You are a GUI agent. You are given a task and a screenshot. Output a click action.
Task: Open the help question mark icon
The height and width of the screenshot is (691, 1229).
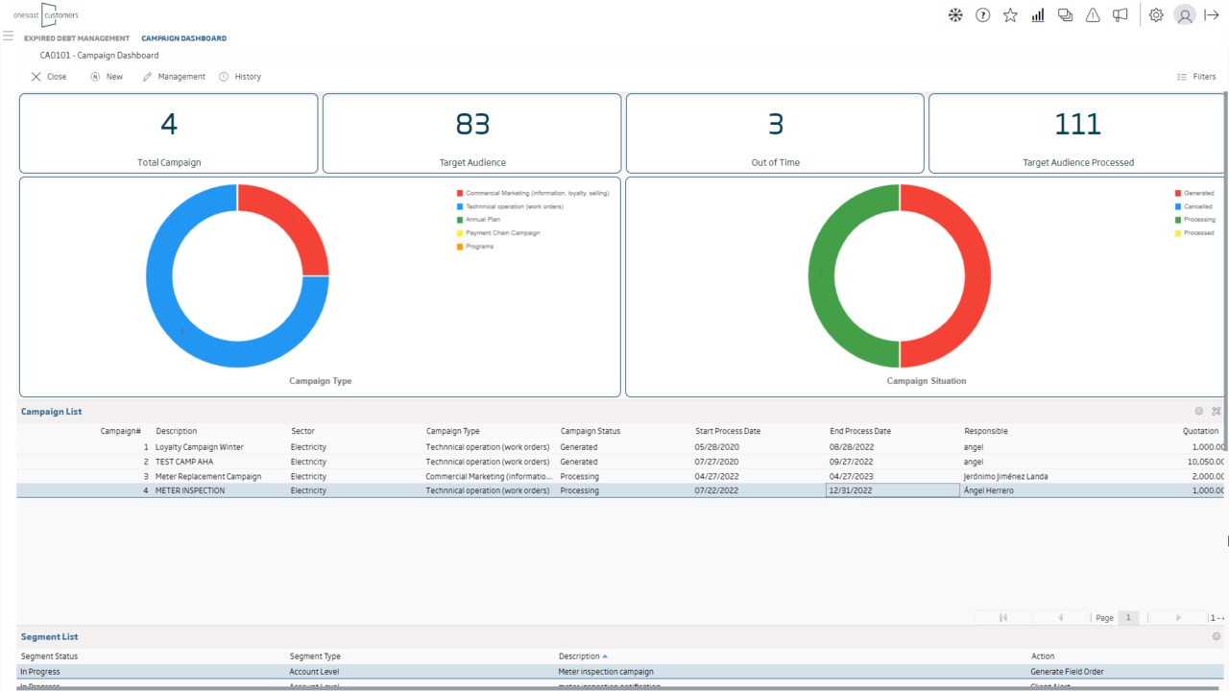point(982,15)
